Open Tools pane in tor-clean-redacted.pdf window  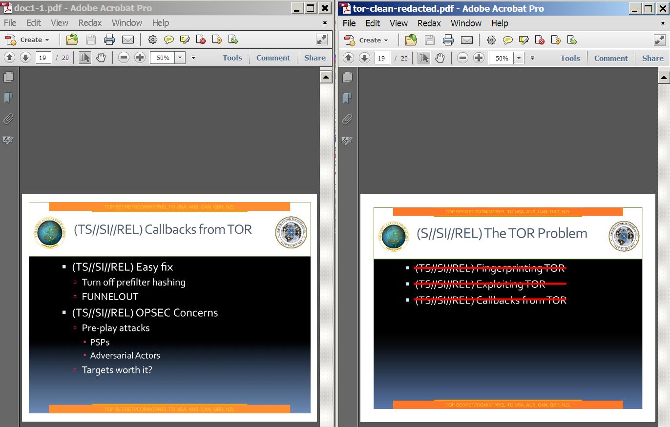[x=570, y=58]
